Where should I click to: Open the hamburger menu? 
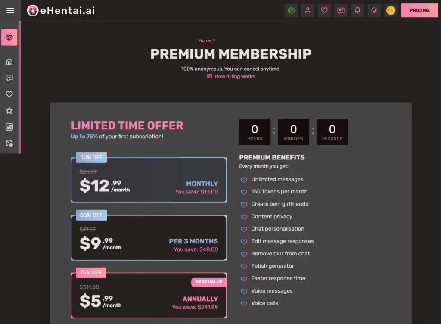[x=10, y=10]
